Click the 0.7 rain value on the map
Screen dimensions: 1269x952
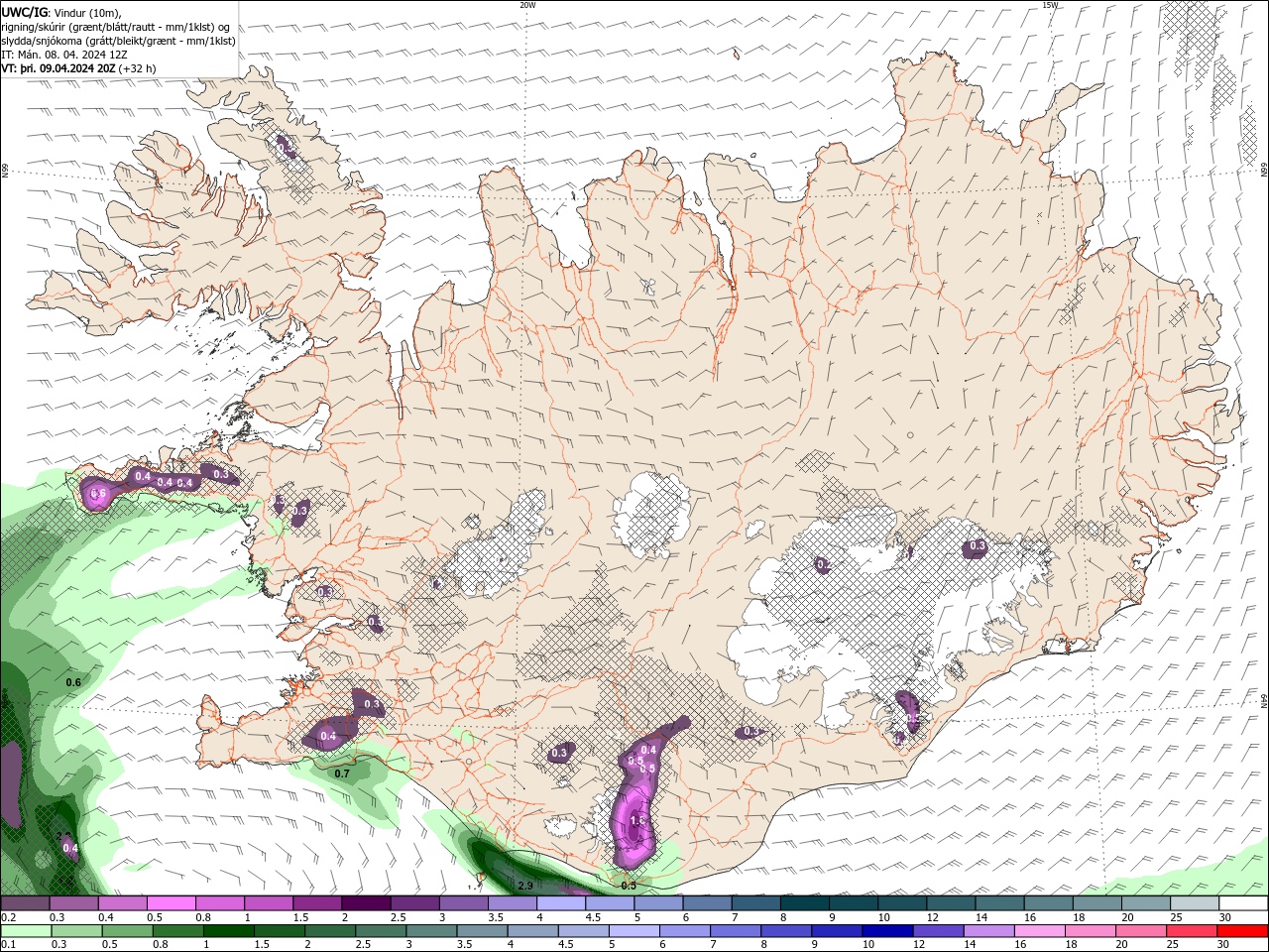coord(342,773)
